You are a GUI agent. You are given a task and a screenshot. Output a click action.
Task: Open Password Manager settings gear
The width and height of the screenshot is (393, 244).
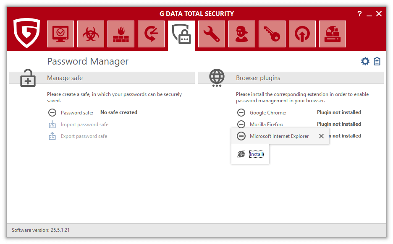365,61
